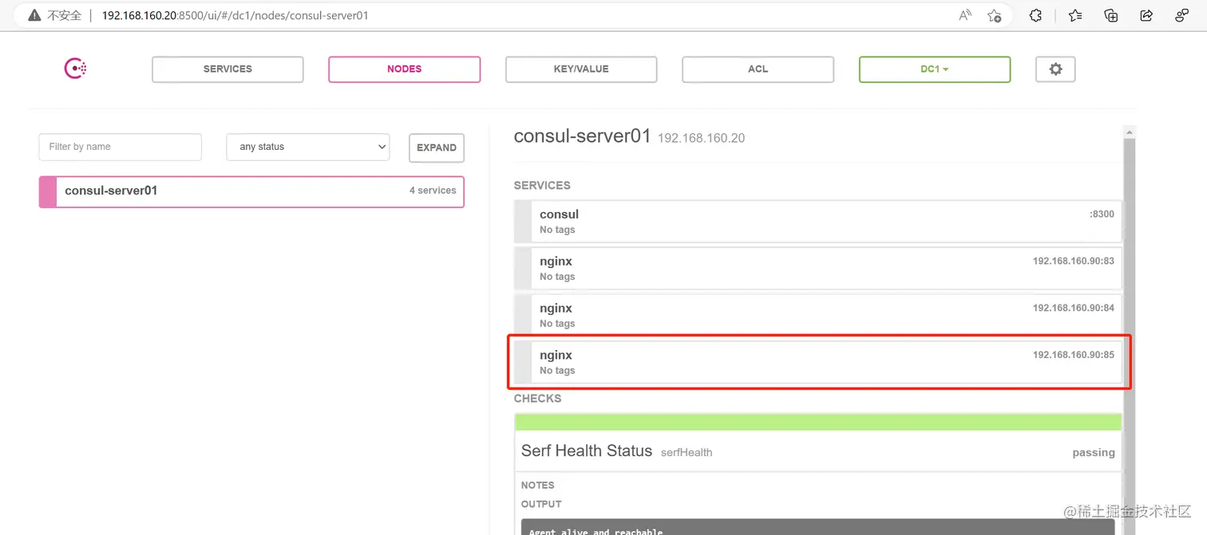Click the consul-server01 heading IP 192.168.160.20

[701, 138]
